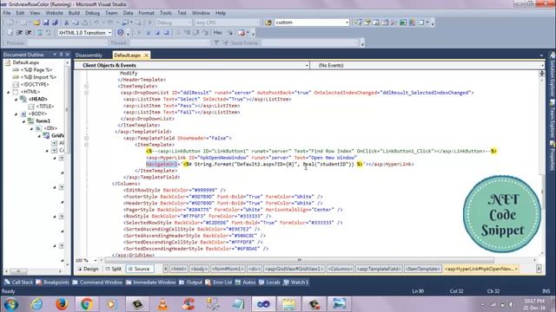Click the Open File folder icon in toolbar

click(x=36, y=23)
